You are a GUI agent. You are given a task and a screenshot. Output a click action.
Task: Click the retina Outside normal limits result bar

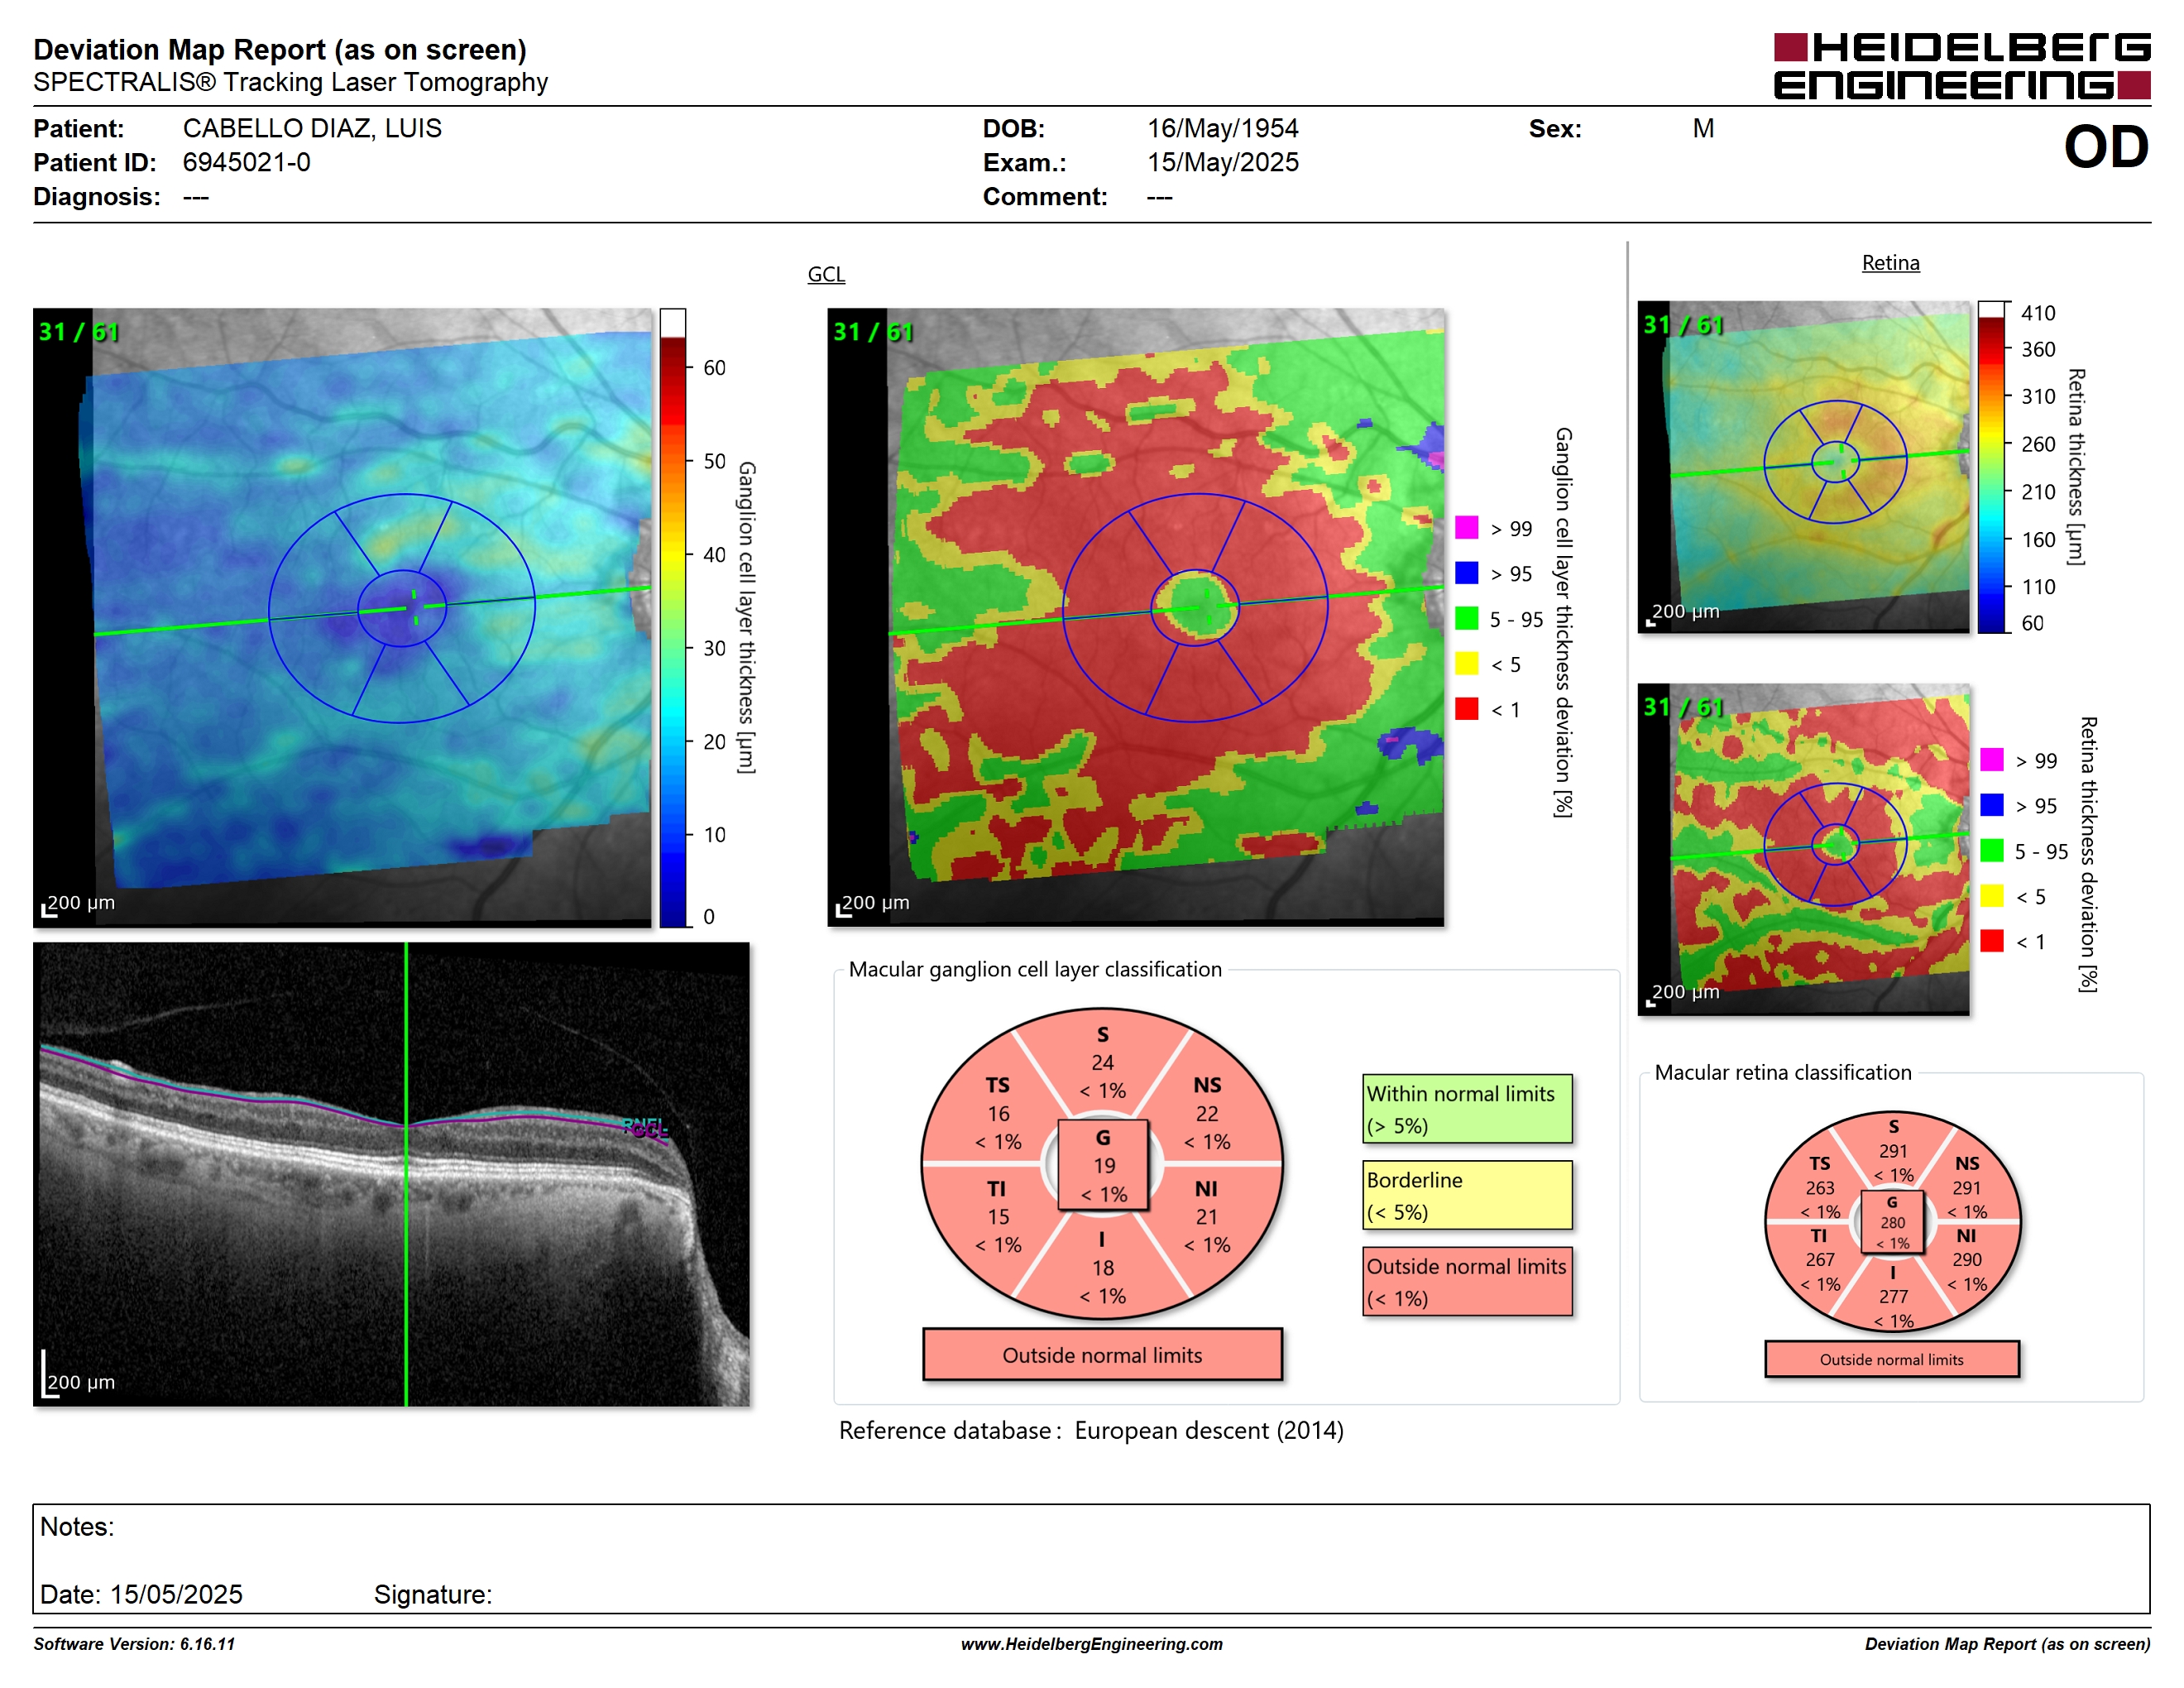(x=1891, y=1359)
